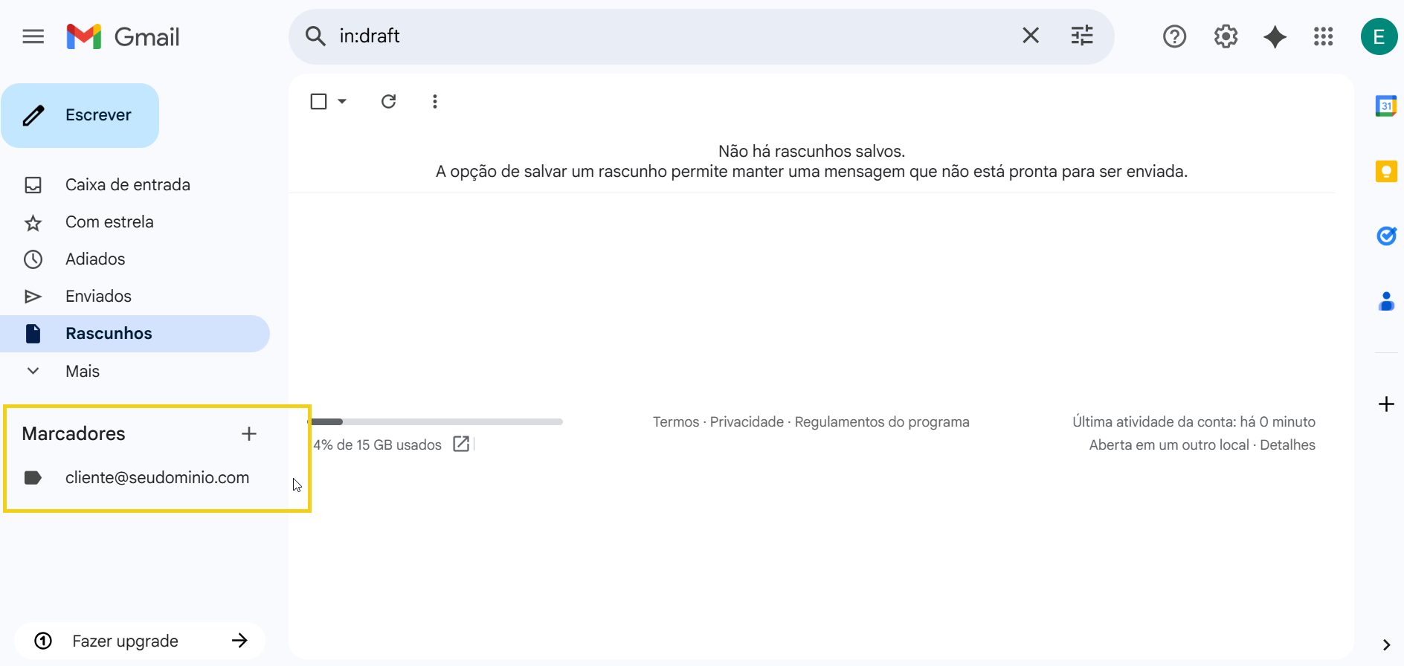
Task: Open Google Keep side panel icon
Action: click(x=1386, y=172)
